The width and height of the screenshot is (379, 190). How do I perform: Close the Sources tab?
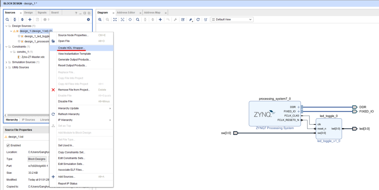[x=21, y=13]
